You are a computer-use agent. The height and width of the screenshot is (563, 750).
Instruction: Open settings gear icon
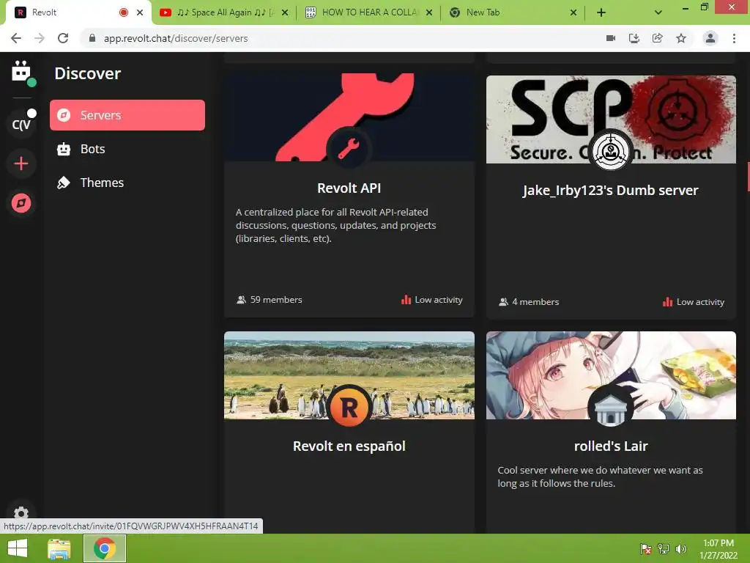[x=21, y=514]
